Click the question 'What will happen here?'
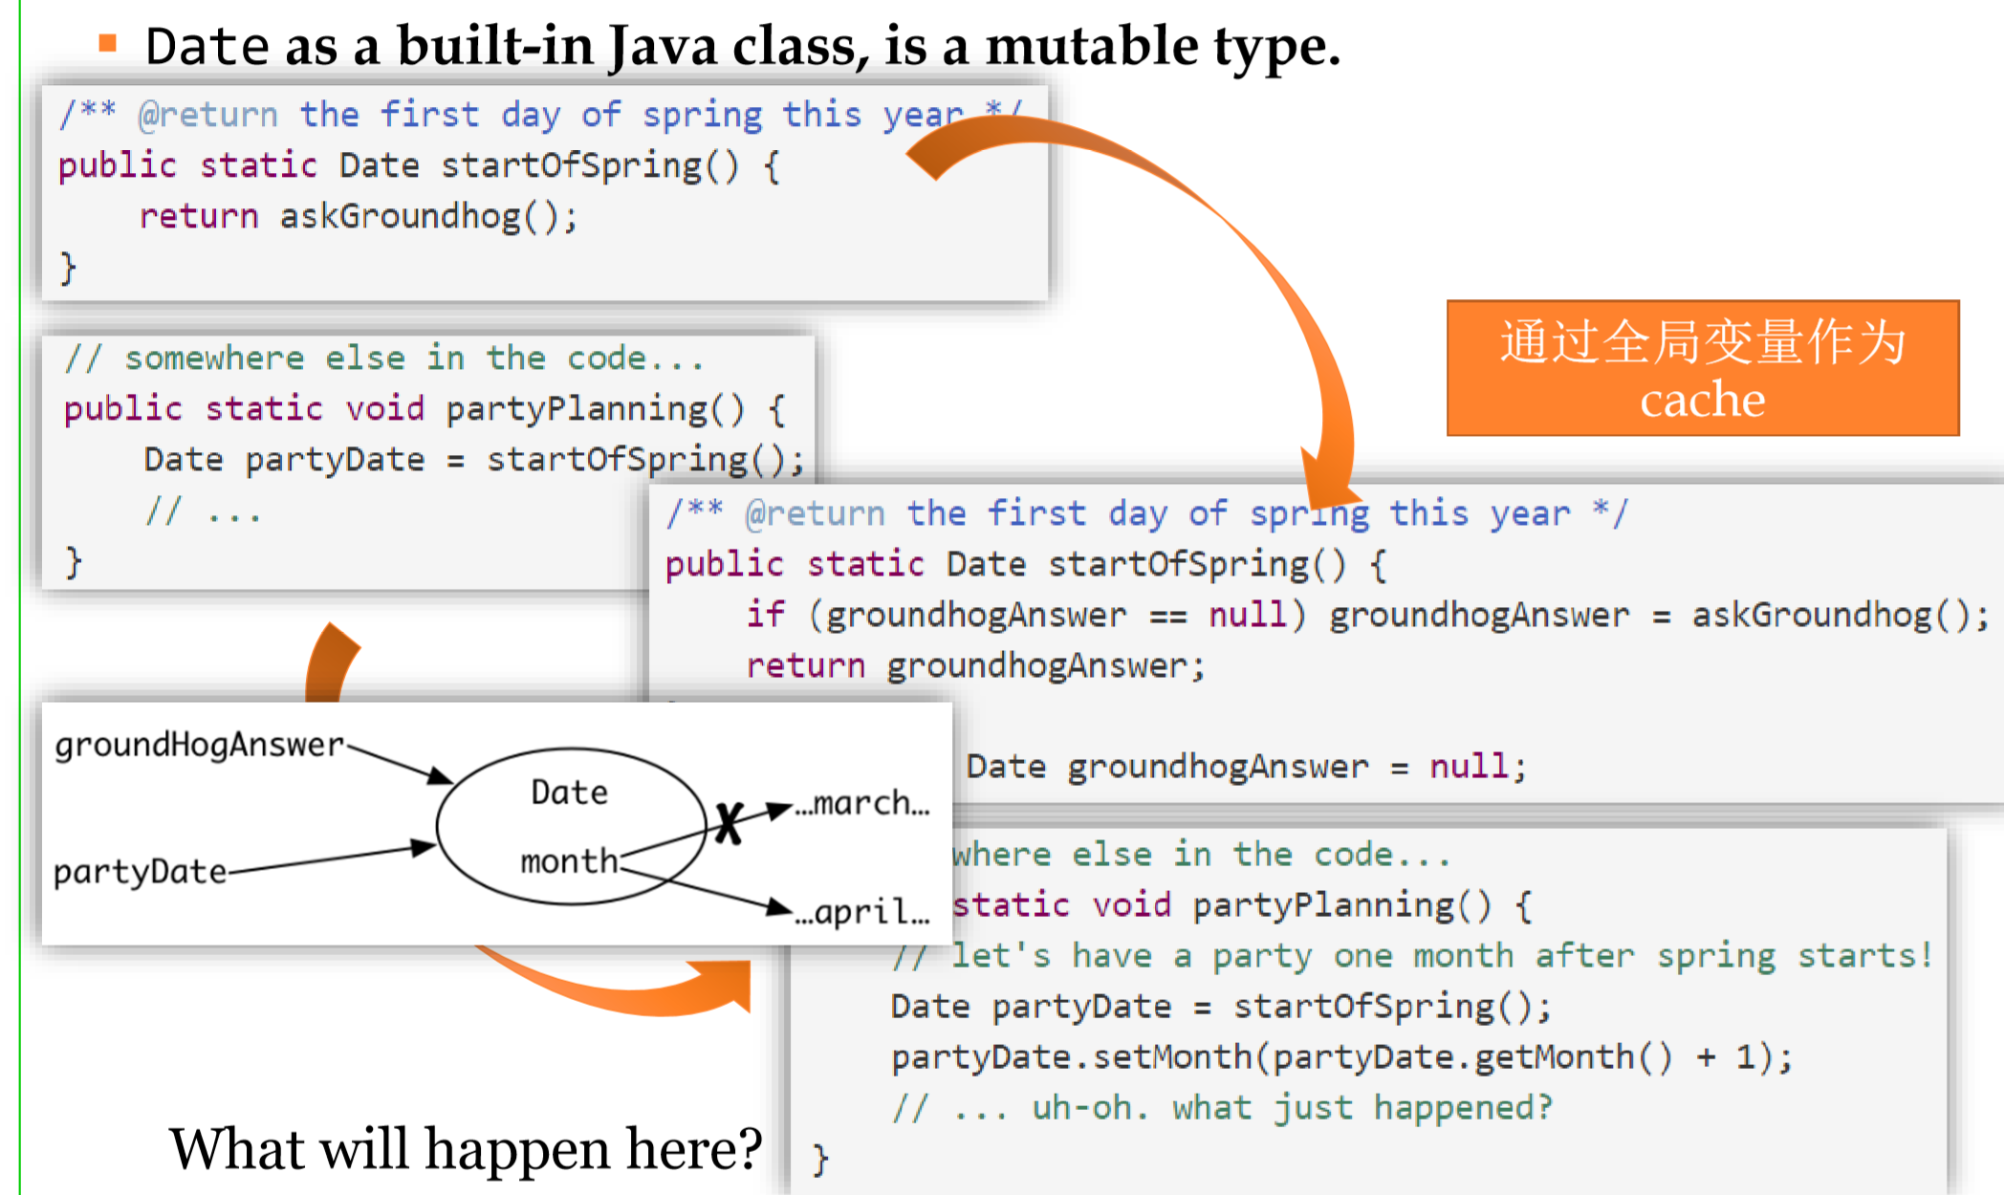 click(466, 1149)
